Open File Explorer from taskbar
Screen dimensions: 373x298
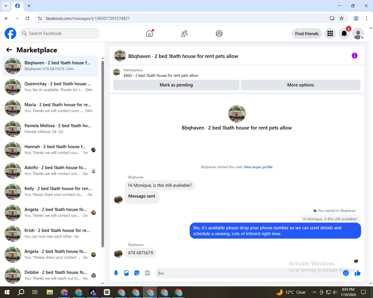tap(50, 292)
